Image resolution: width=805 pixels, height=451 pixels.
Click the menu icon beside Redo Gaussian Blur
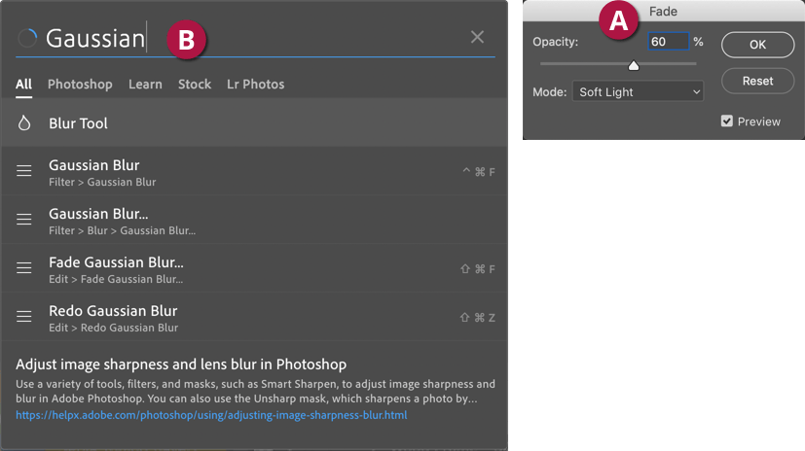[x=24, y=317]
